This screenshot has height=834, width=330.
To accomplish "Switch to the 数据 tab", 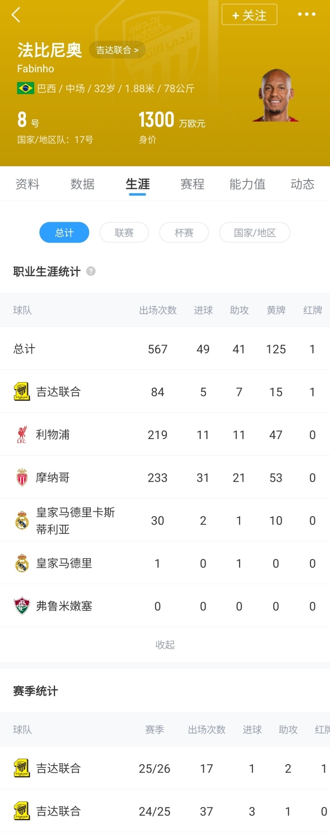I will 82,184.
